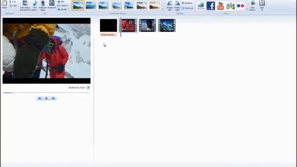Click Cut in the Clipboard group

pyautogui.click(x=13, y=2)
